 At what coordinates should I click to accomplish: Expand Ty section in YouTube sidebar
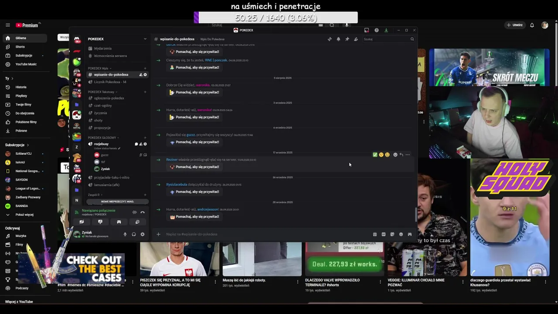9,78
